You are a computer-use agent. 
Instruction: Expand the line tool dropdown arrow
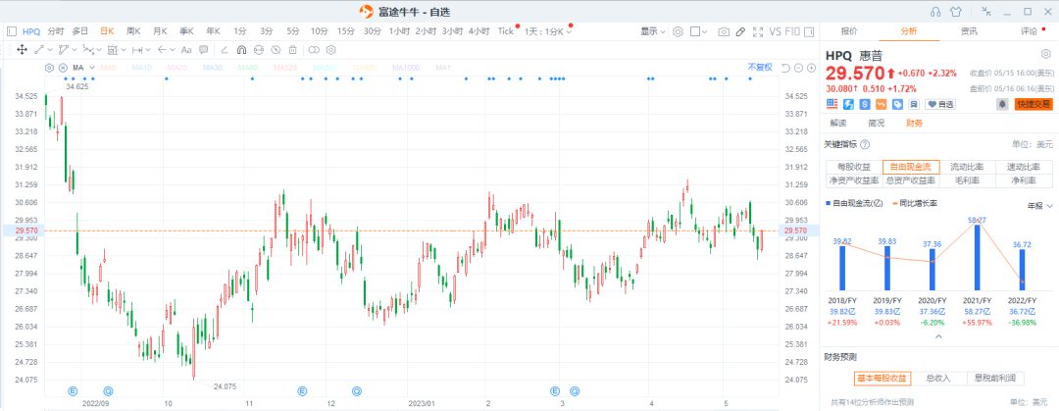(x=49, y=49)
